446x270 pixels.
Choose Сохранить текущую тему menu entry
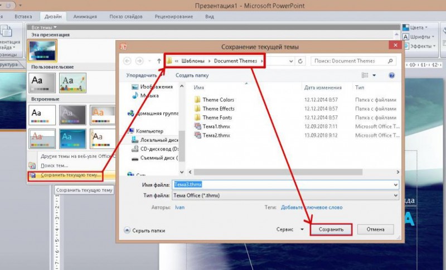pyautogui.click(x=71, y=175)
